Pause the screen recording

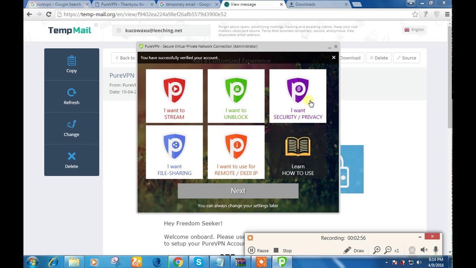(258, 251)
